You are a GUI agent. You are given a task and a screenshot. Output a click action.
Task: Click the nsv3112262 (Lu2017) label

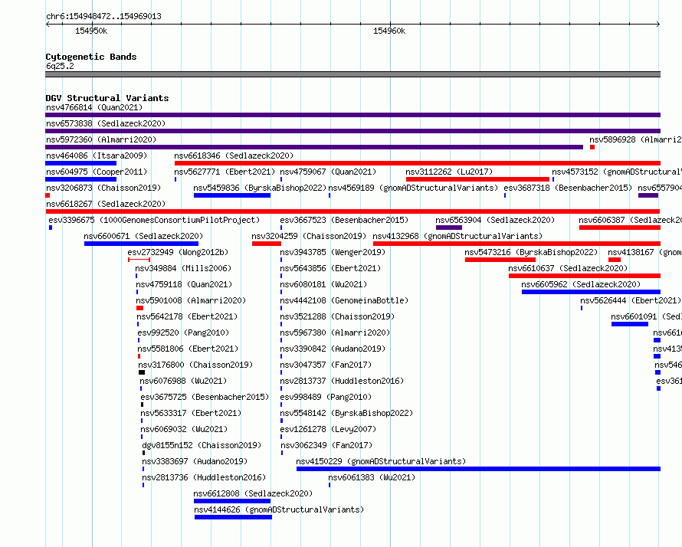click(x=449, y=172)
